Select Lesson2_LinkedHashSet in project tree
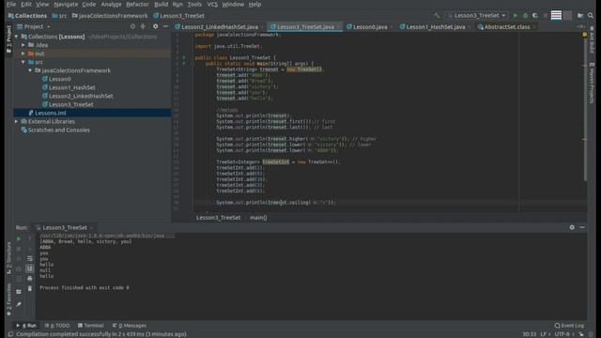The height and width of the screenshot is (338, 601). (x=81, y=96)
